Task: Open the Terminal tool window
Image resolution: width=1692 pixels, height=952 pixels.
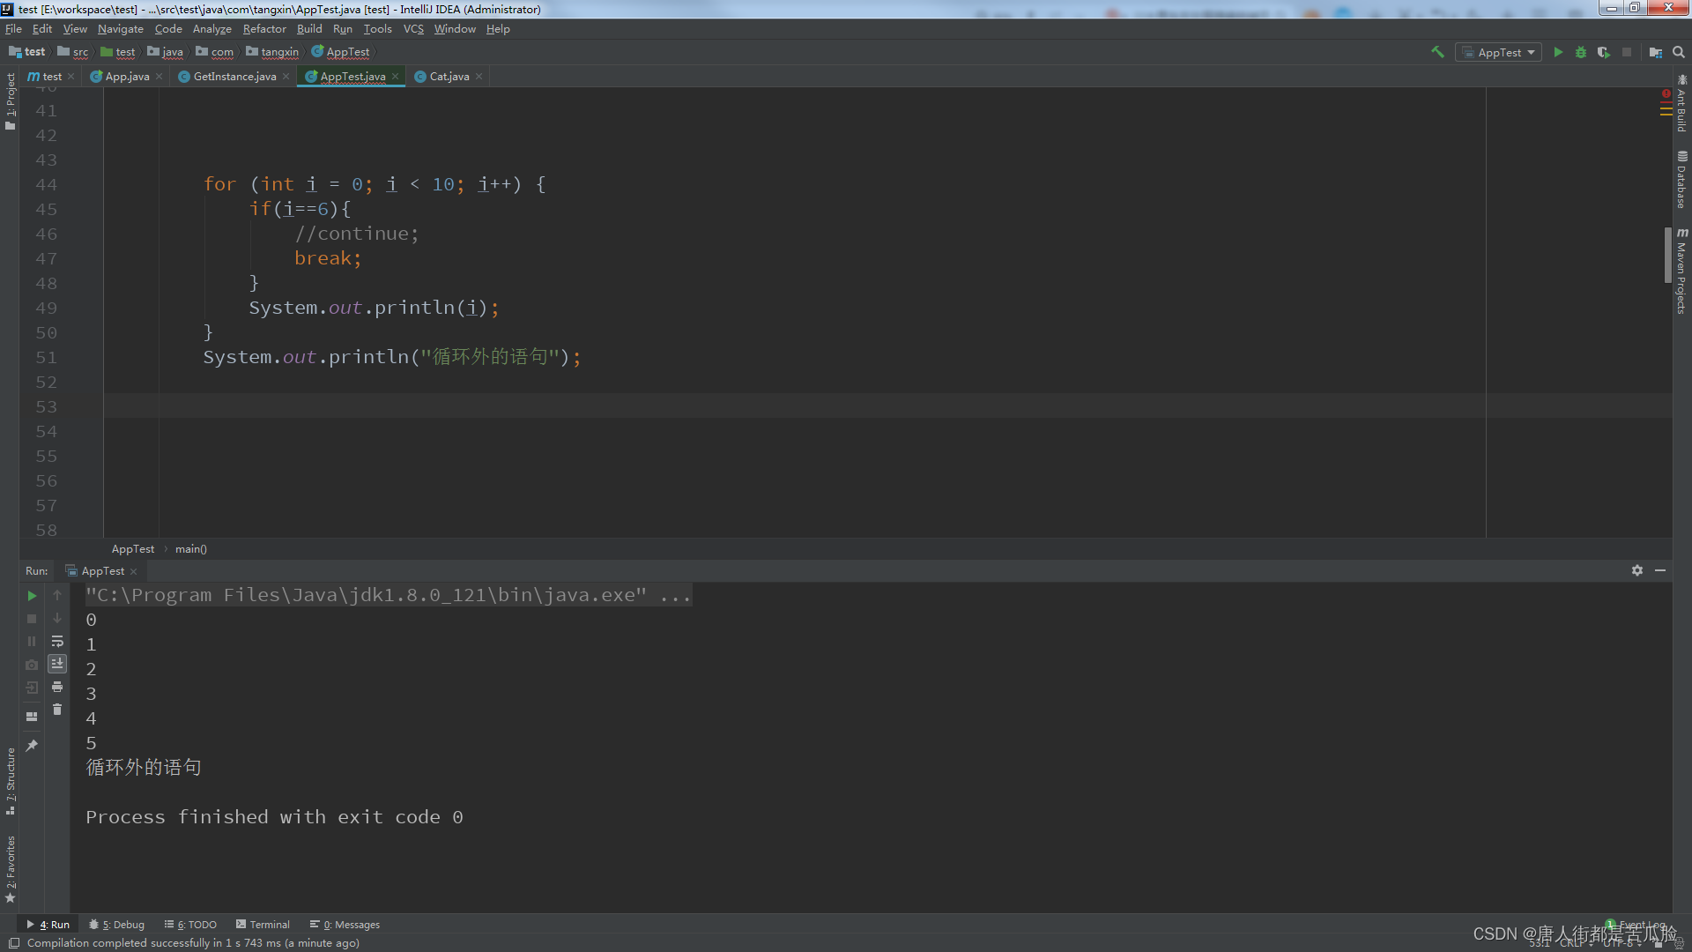Action: point(263,925)
